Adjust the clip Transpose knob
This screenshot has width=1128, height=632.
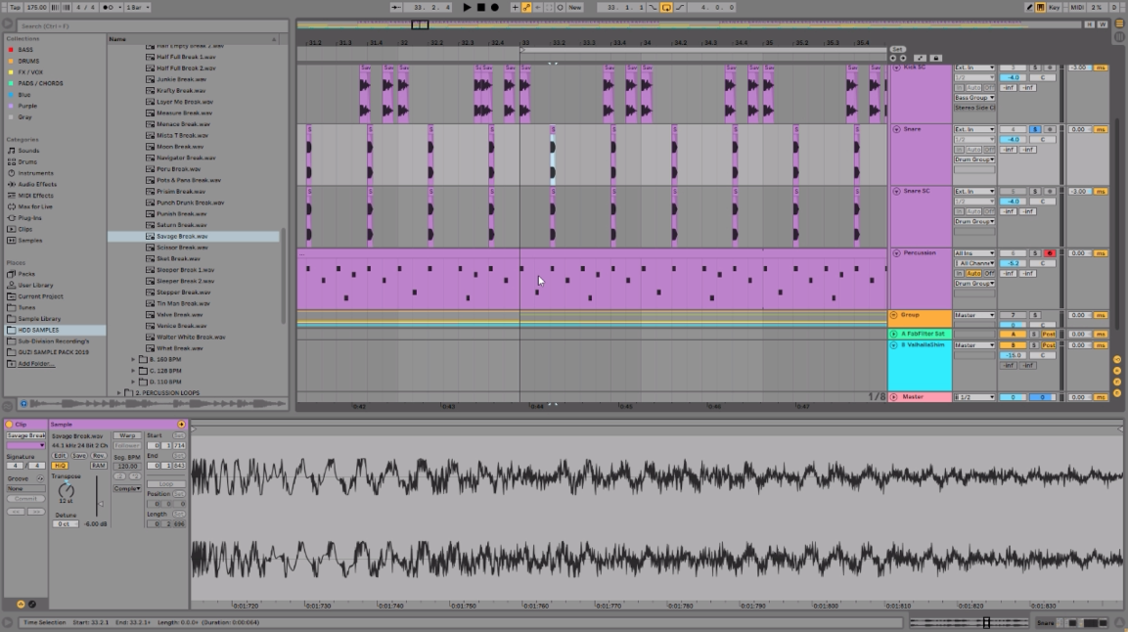[x=67, y=489]
